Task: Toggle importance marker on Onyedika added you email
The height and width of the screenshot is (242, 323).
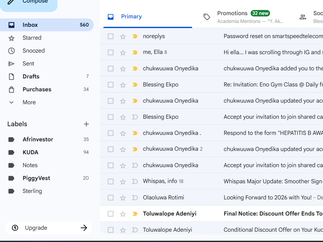Action: (x=135, y=68)
